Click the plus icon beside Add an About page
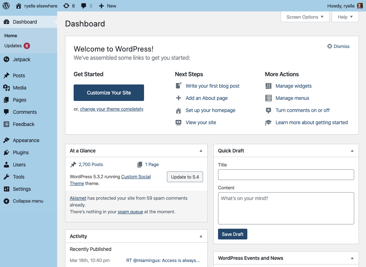This screenshot has width=366, height=267. pyautogui.click(x=178, y=98)
